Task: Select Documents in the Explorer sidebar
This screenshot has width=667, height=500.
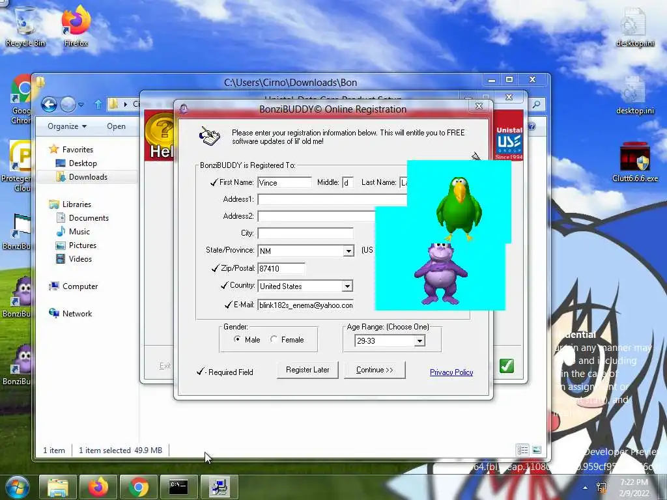Action: click(89, 217)
